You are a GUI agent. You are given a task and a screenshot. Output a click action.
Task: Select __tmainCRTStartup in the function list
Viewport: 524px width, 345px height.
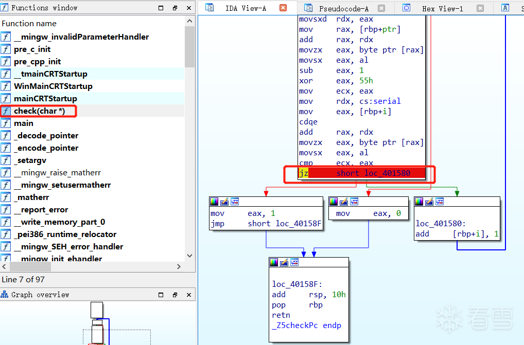click(x=92, y=74)
